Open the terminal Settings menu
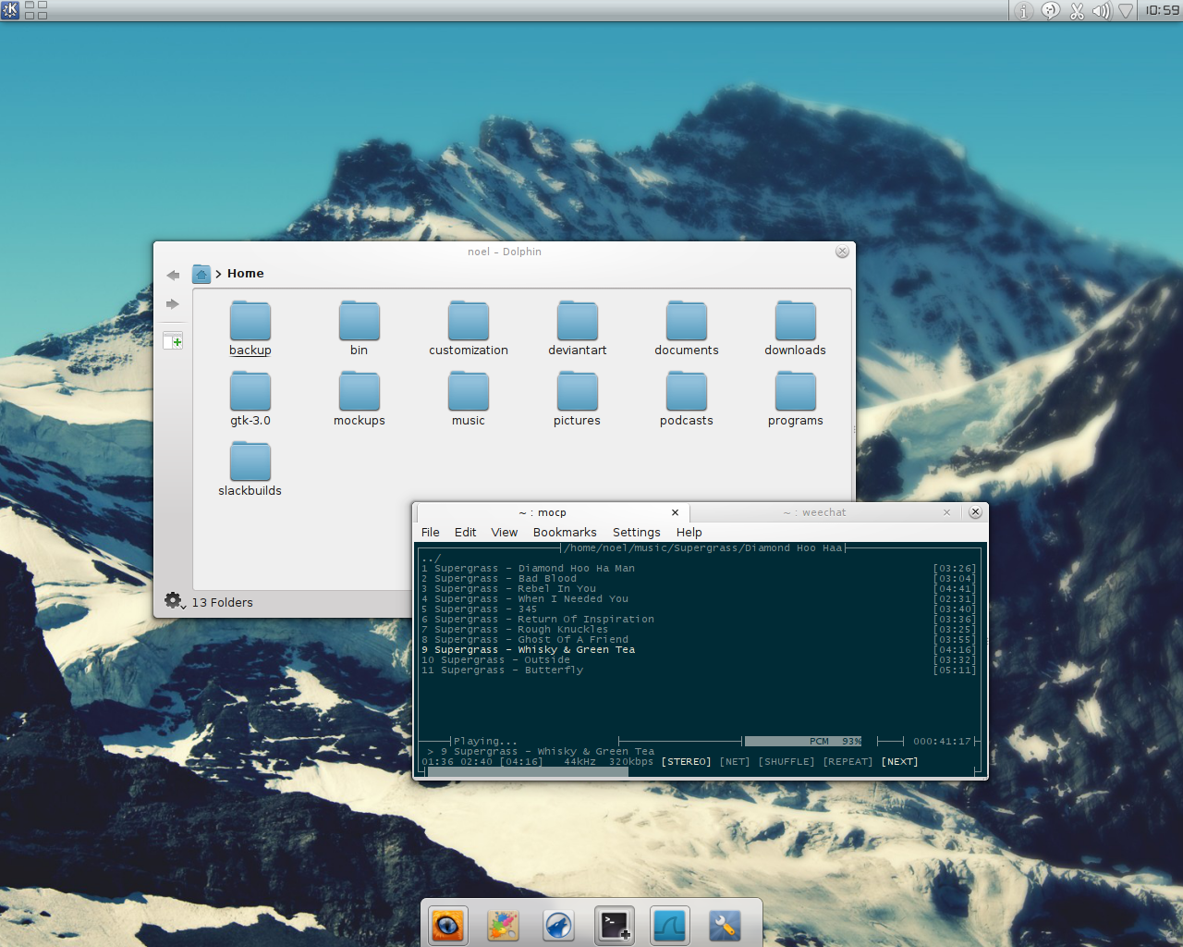Viewport: 1183px width, 947px height. (637, 533)
